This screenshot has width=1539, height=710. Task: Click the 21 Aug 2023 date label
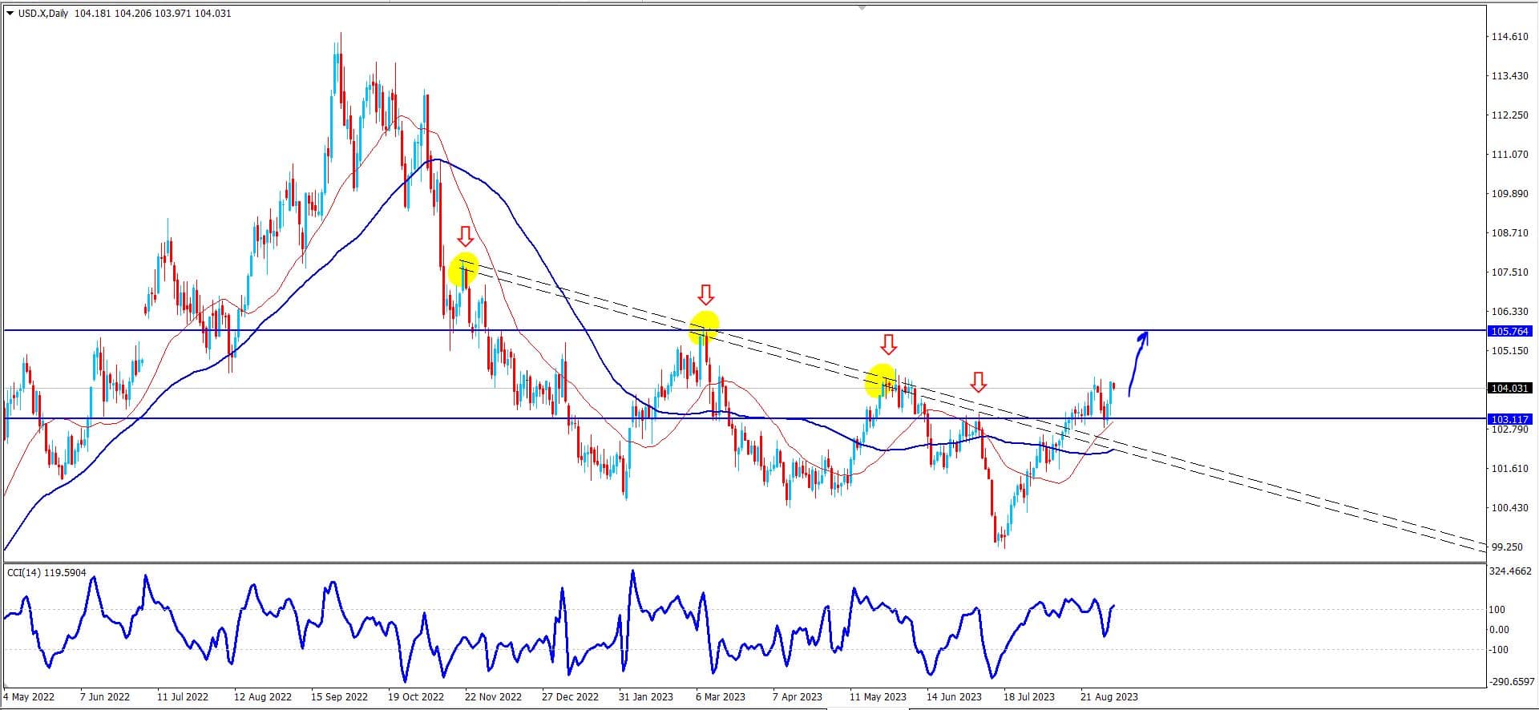pyautogui.click(x=1109, y=697)
